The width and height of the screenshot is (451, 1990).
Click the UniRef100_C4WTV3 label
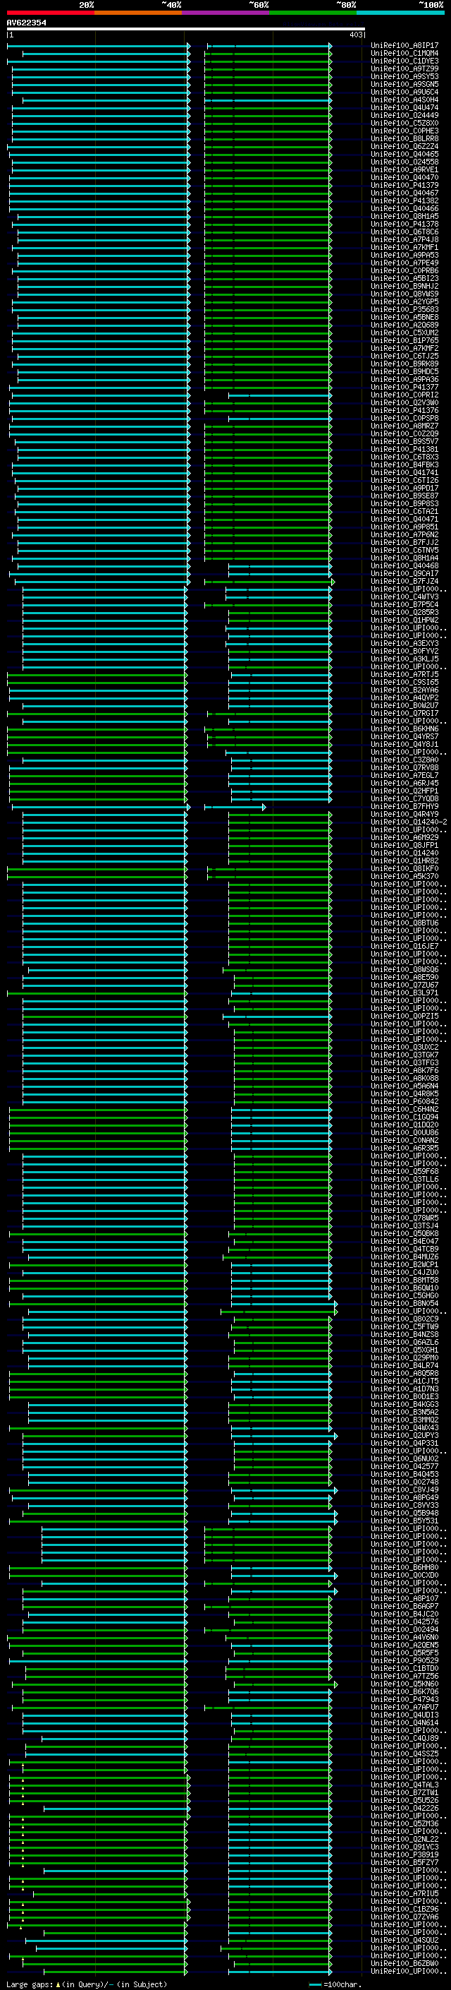(404, 597)
